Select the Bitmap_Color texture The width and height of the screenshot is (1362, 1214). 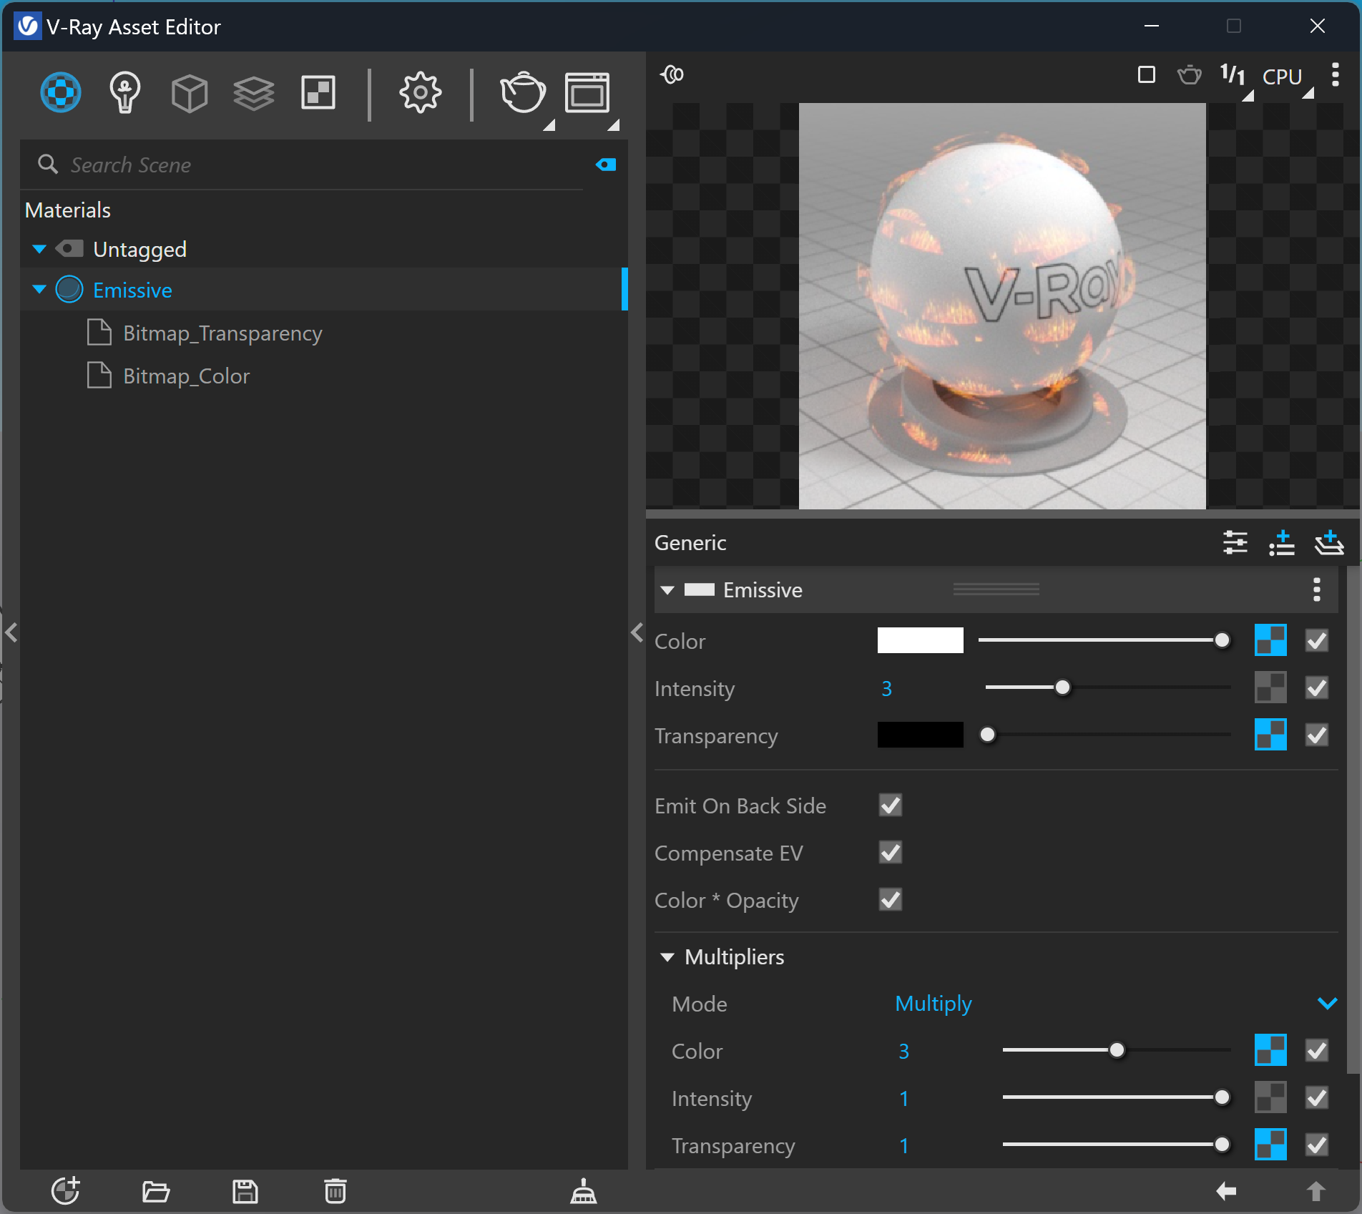click(186, 376)
